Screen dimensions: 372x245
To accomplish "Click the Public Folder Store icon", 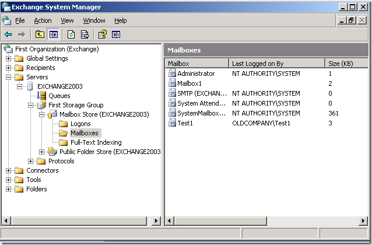I will [x=52, y=152].
